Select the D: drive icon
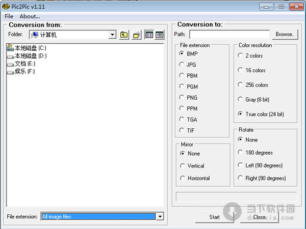306x229 pixels. tap(10, 56)
